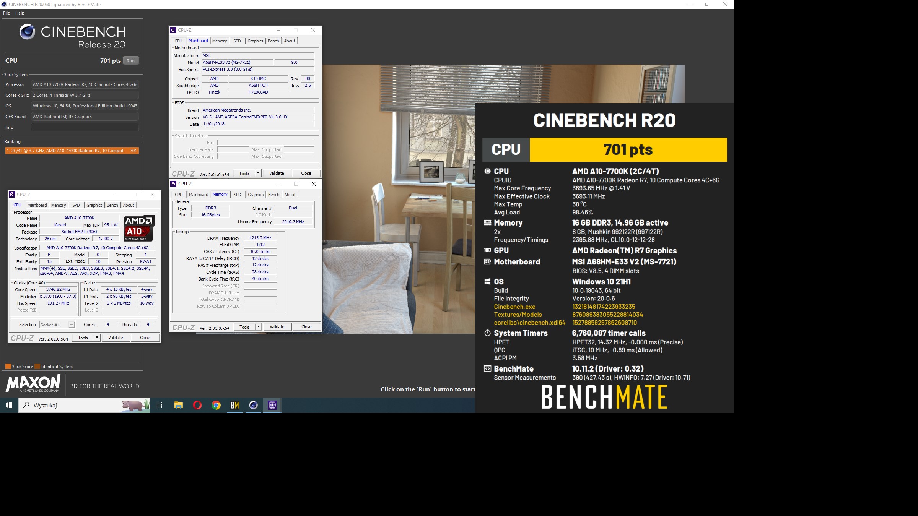
Task: Click the Info input field
Action: (x=85, y=127)
